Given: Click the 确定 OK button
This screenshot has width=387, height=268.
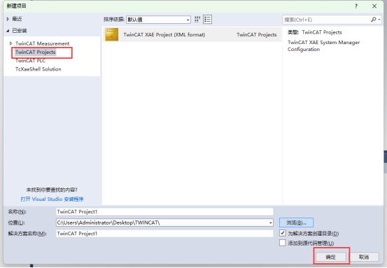Looking at the screenshot, I should [331, 257].
